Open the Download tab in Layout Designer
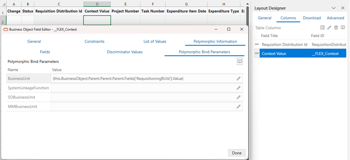This screenshot has width=350, height=160. click(x=312, y=18)
